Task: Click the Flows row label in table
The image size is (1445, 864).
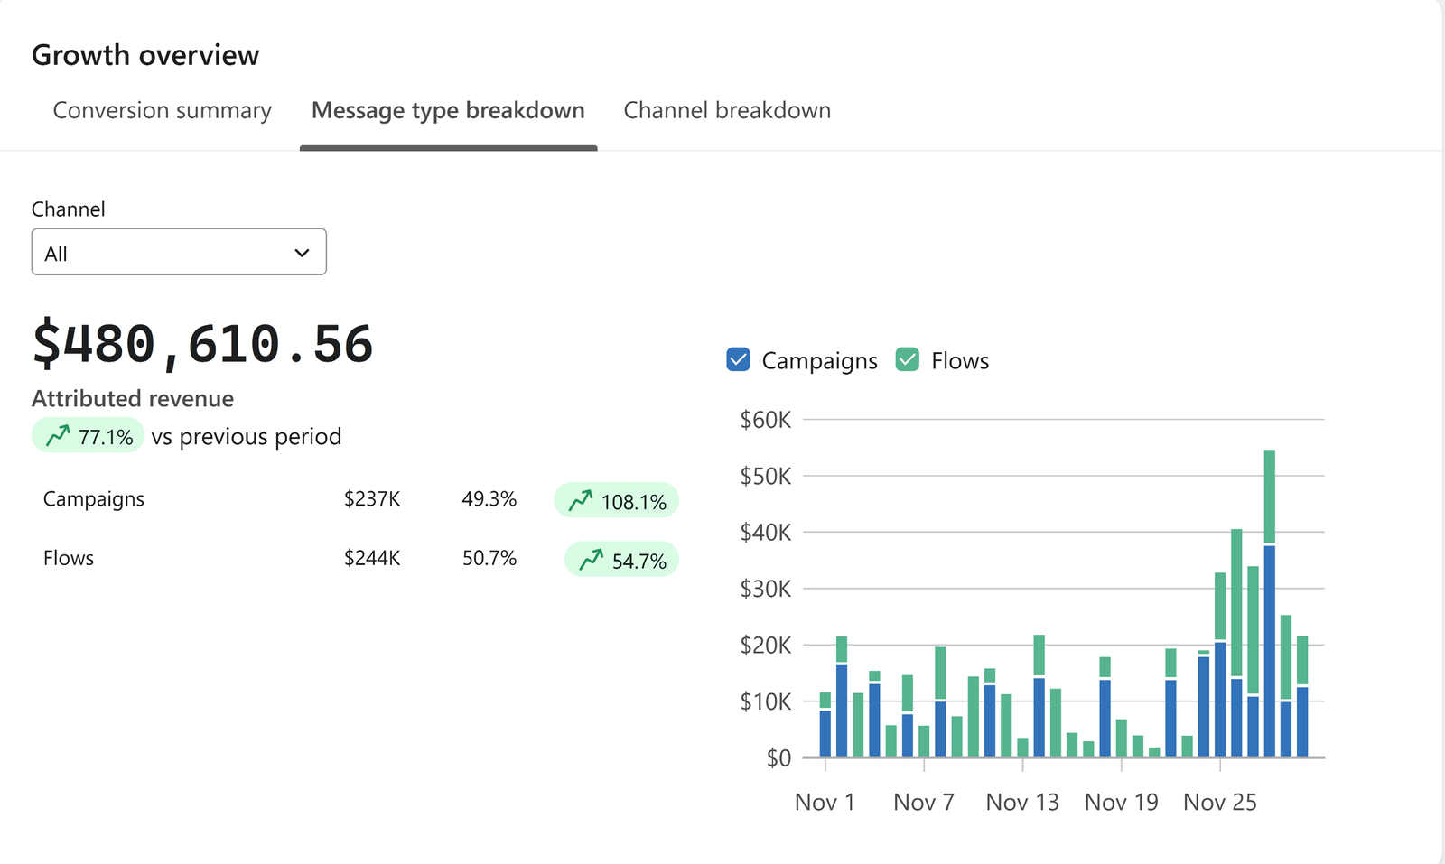Action: pos(69,558)
